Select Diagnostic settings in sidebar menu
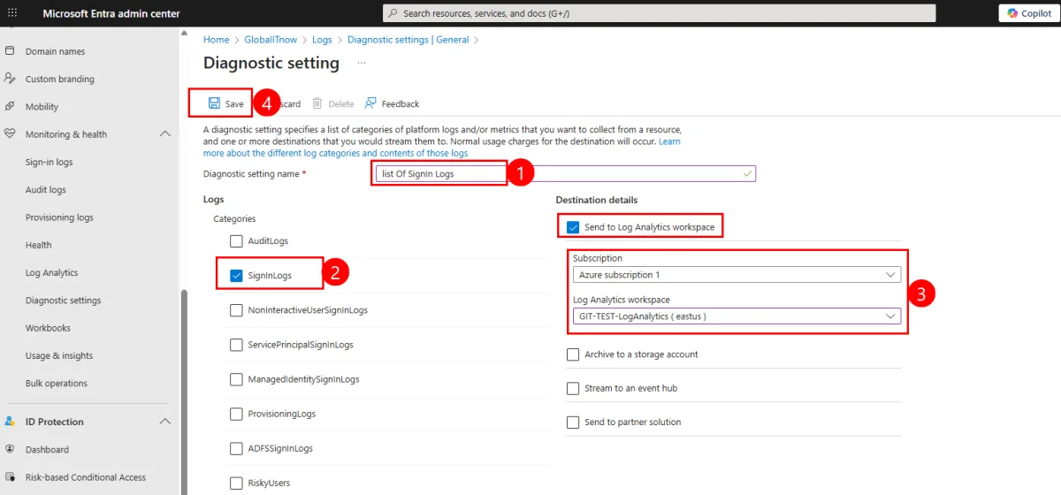This screenshot has height=495, width=1061. pos(63,301)
